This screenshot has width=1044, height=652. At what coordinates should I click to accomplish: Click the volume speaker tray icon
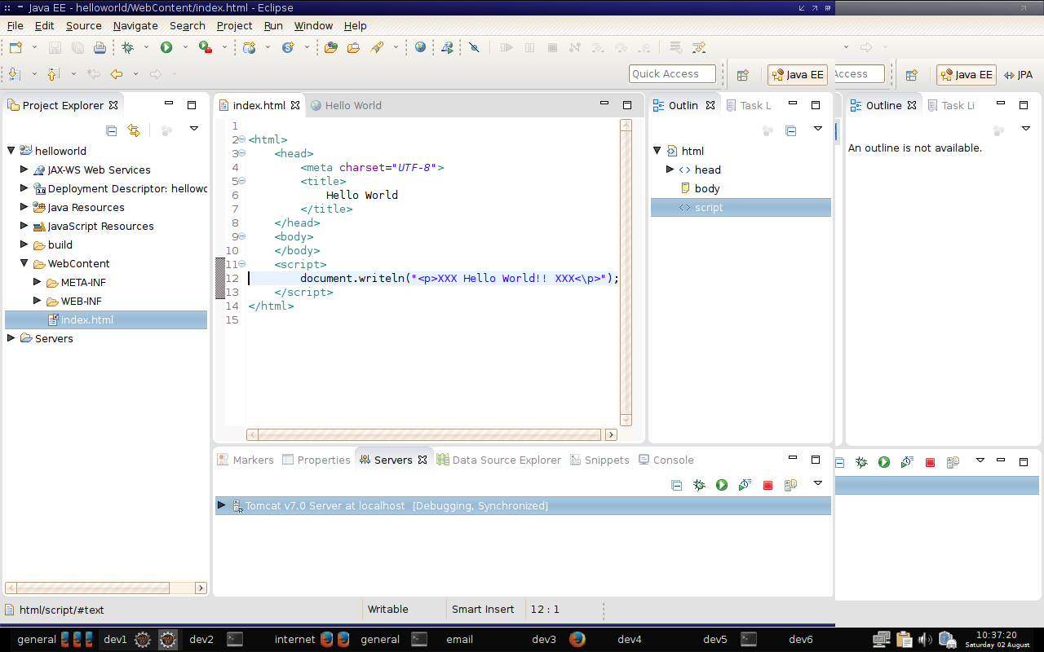925,639
